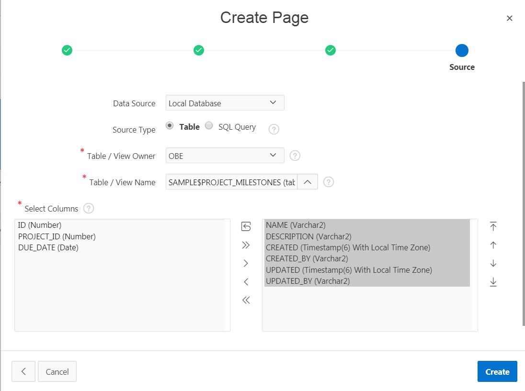Go to third completed wizard step

[331, 50]
